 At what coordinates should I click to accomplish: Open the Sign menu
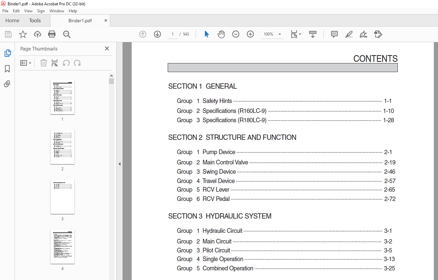[x=41, y=11]
